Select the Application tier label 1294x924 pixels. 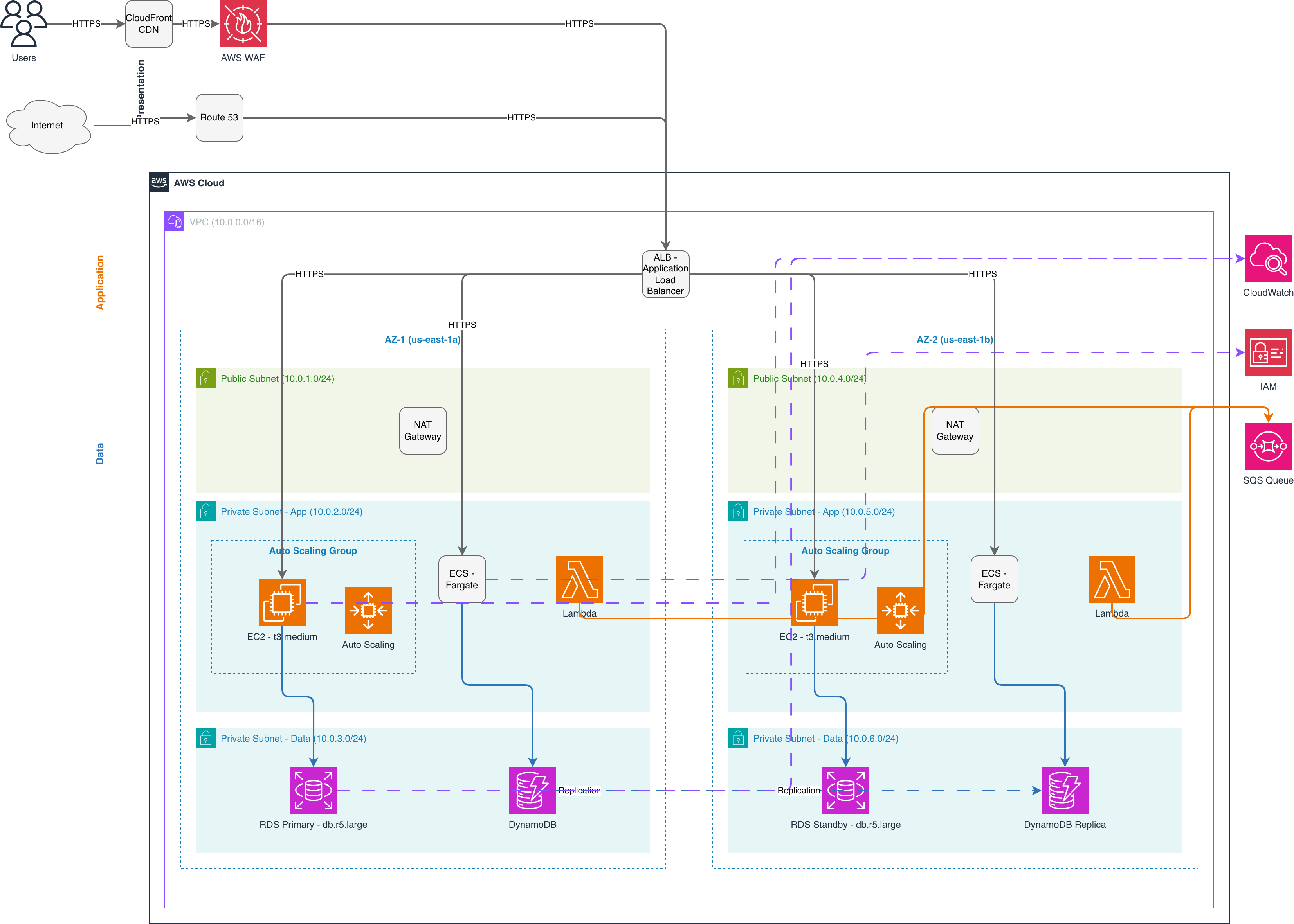coord(100,283)
